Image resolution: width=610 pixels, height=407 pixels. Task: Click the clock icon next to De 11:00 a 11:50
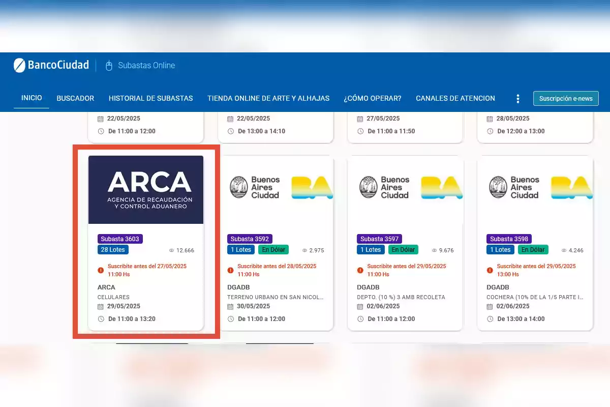click(x=360, y=131)
